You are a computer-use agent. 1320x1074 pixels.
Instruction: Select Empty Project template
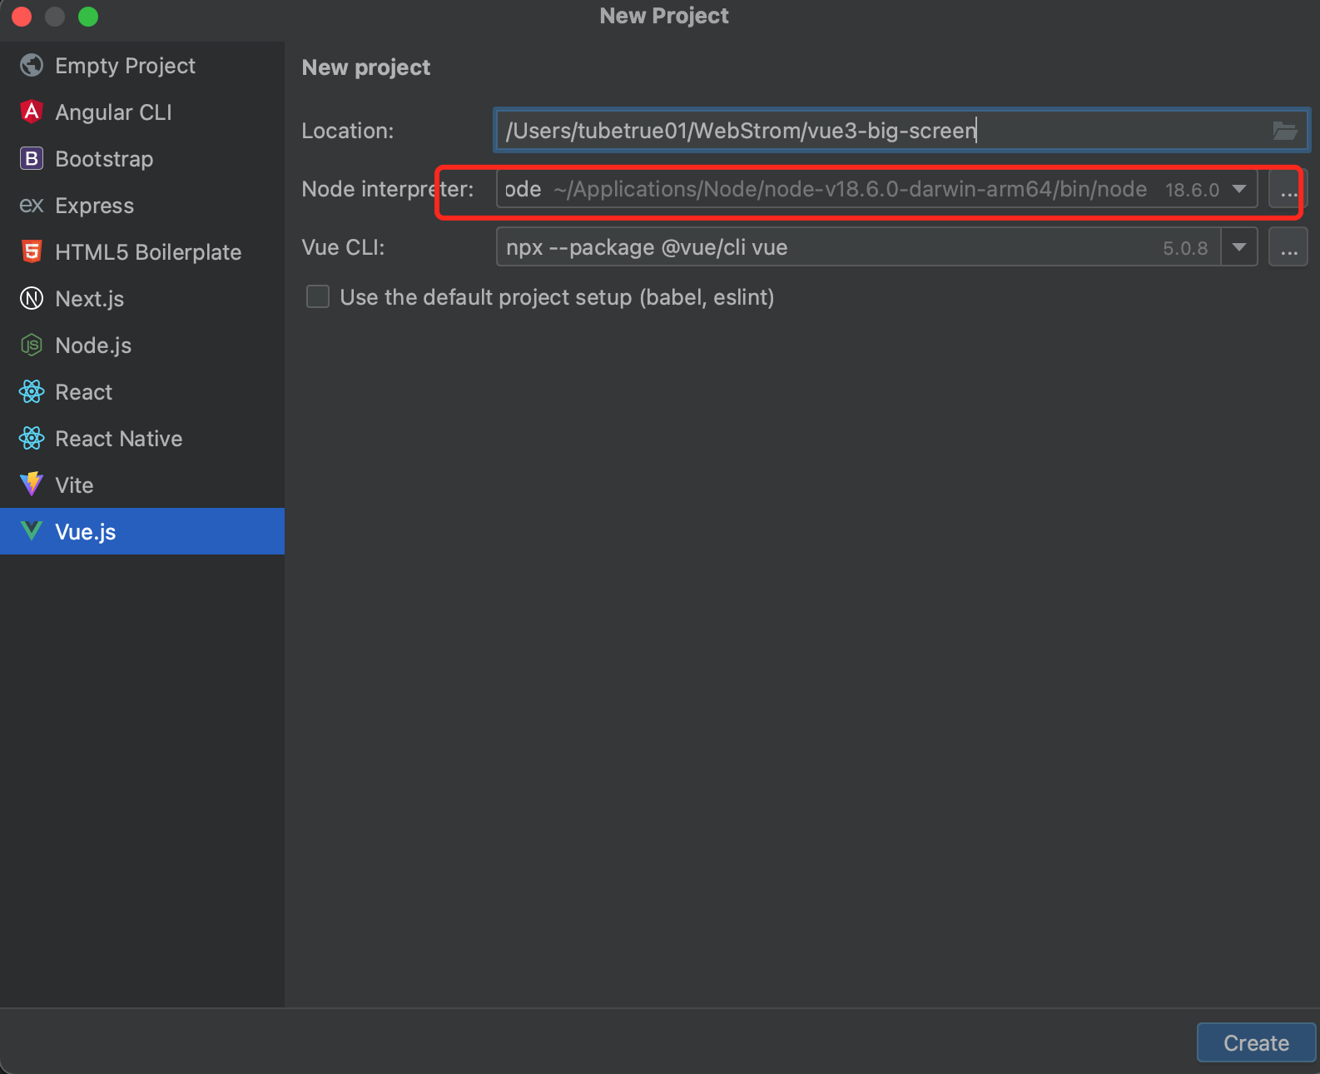pyautogui.click(x=142, y=65)
